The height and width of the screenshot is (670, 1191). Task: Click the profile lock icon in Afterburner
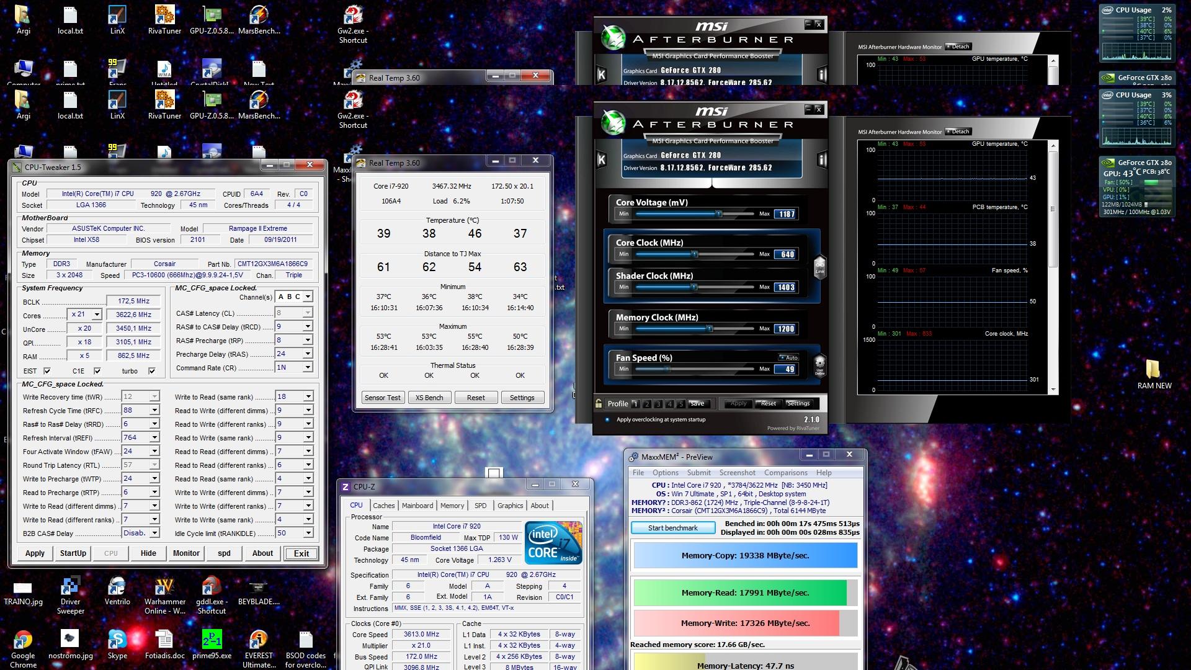[x=599, y=404]
